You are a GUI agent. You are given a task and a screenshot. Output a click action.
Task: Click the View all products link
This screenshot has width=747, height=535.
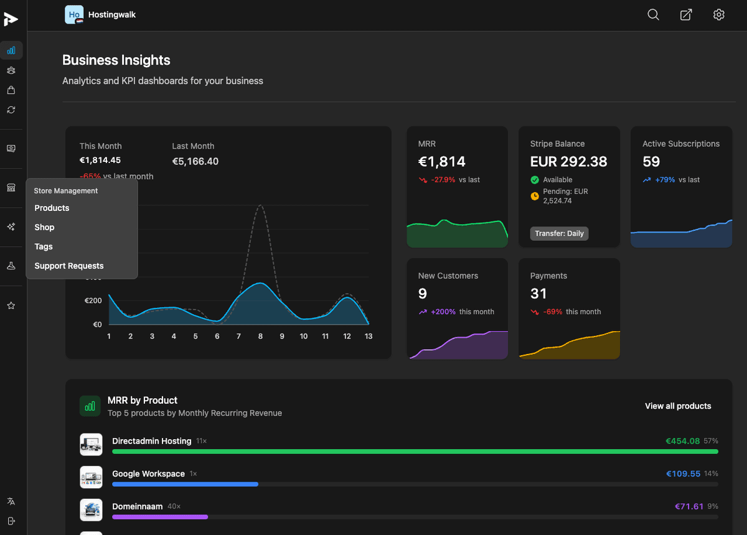[x=678, y=406]
